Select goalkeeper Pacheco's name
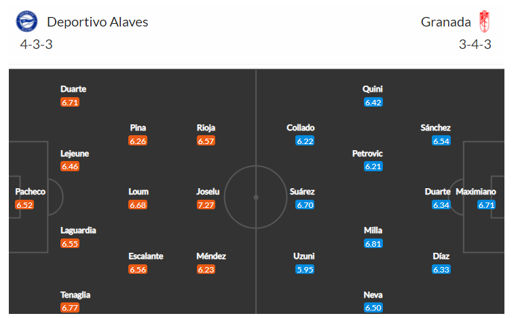The width and height of the screenshot is (518, 318). (x=31, y=192)
